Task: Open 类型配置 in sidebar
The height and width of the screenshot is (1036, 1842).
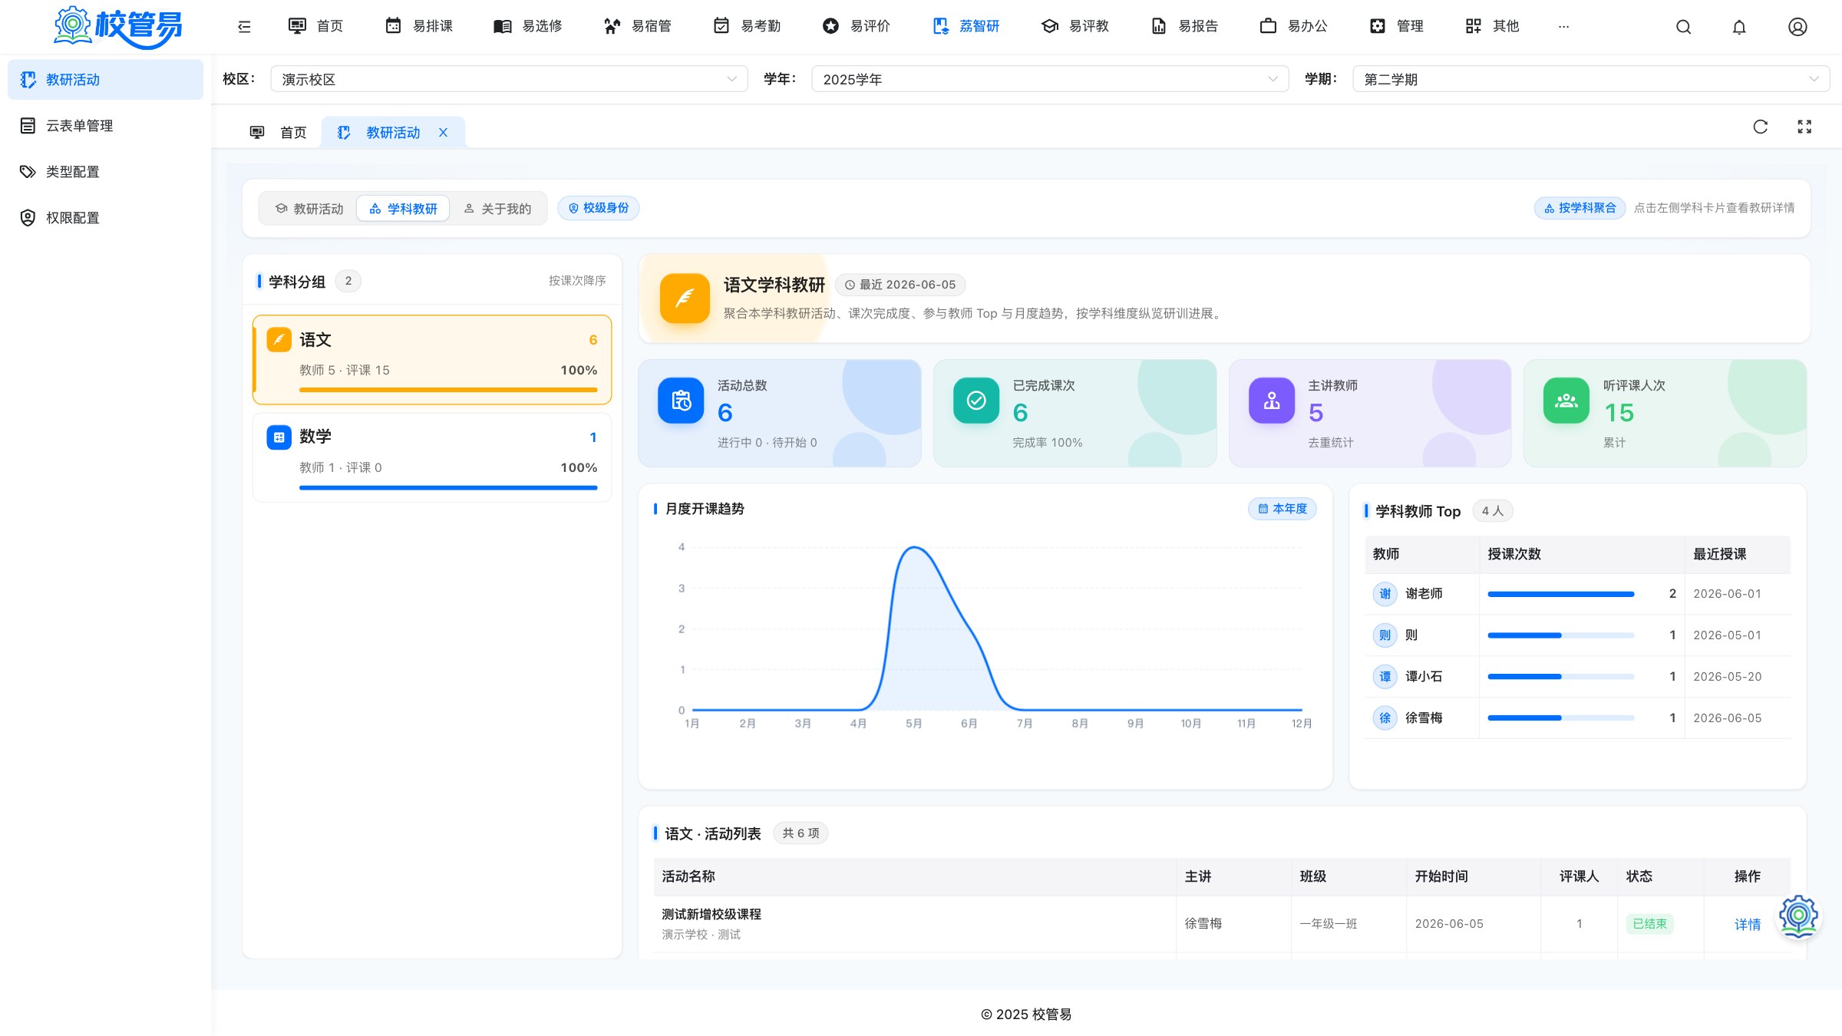Action: coord(105,172)
